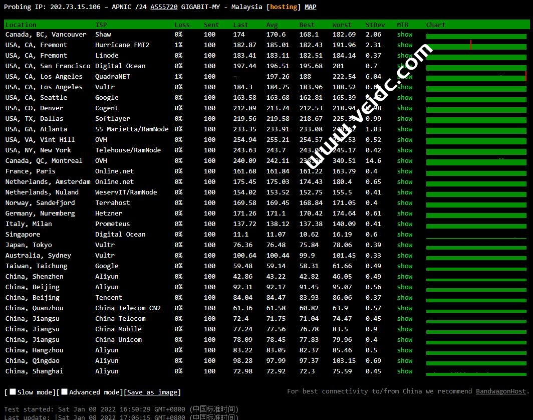Screen dimensions: 533x420
Task: Select IP address 202.73.15.106 text
Action: pos(76,7)
